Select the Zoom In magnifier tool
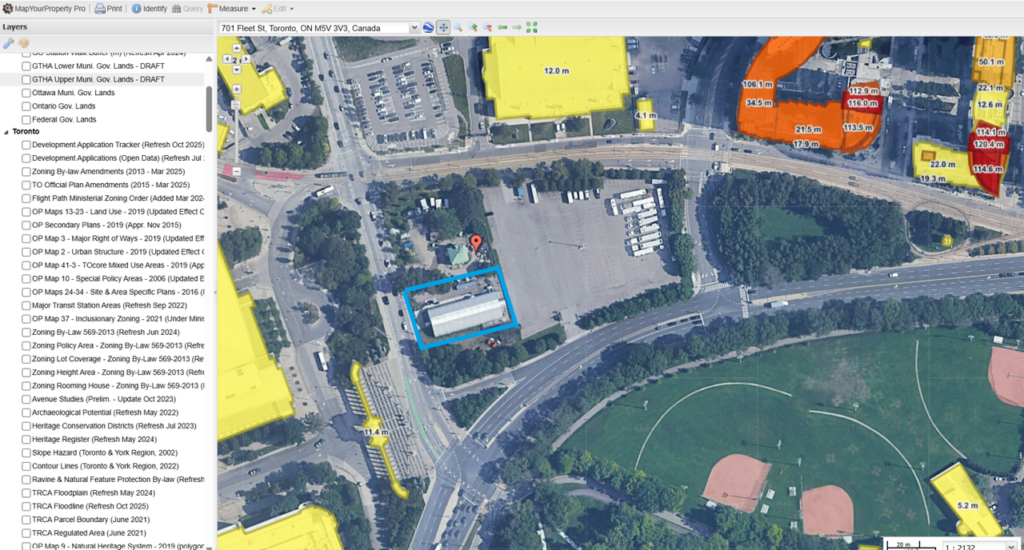This screenshot has height=550, width=1024. click(x=473, y=27)
